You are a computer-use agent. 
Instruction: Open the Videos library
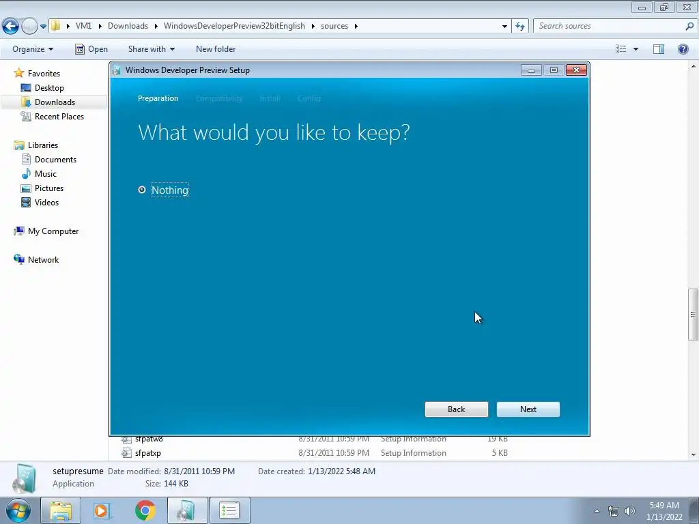pos(47,202)
